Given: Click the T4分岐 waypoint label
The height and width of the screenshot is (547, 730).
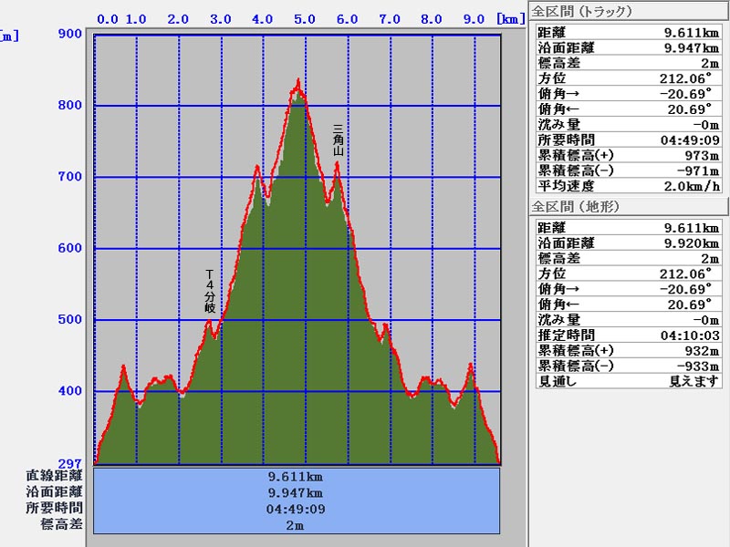Looking at the screenshot, I should pos(209,291).
